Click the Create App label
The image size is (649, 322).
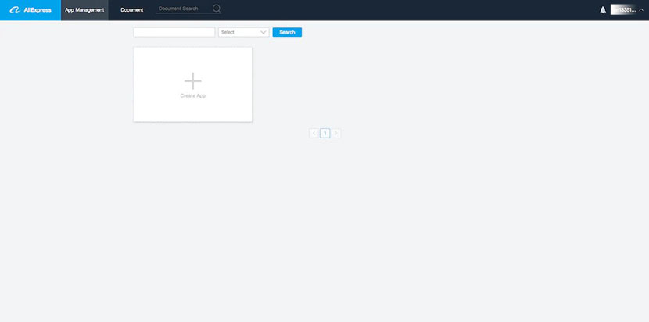[x=193, y=95]
